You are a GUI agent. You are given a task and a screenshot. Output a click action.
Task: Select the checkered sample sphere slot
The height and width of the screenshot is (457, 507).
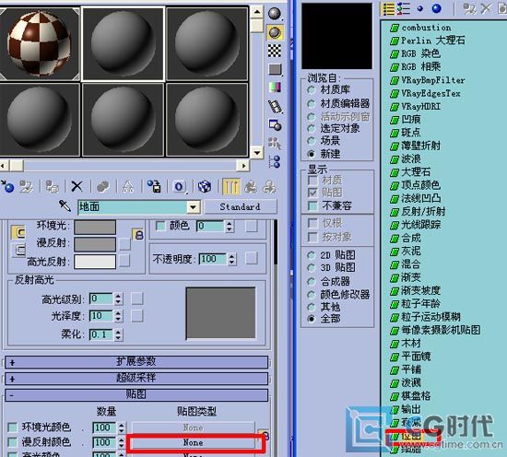tap(40, 44)
